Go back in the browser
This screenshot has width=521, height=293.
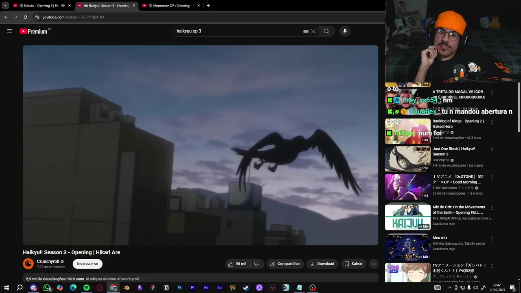pyautogui.click(x=6, y=17)
